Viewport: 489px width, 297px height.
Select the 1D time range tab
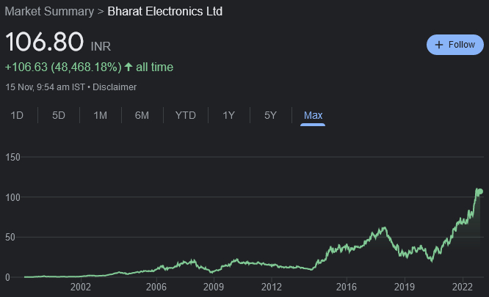[x=17, y=115]
